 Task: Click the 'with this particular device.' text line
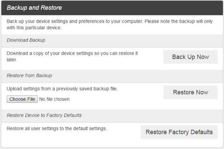pos(34,28)
